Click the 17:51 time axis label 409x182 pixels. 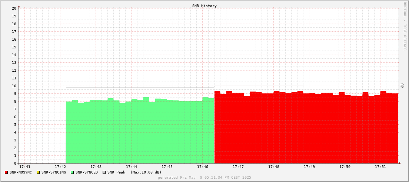pos(380,166)
